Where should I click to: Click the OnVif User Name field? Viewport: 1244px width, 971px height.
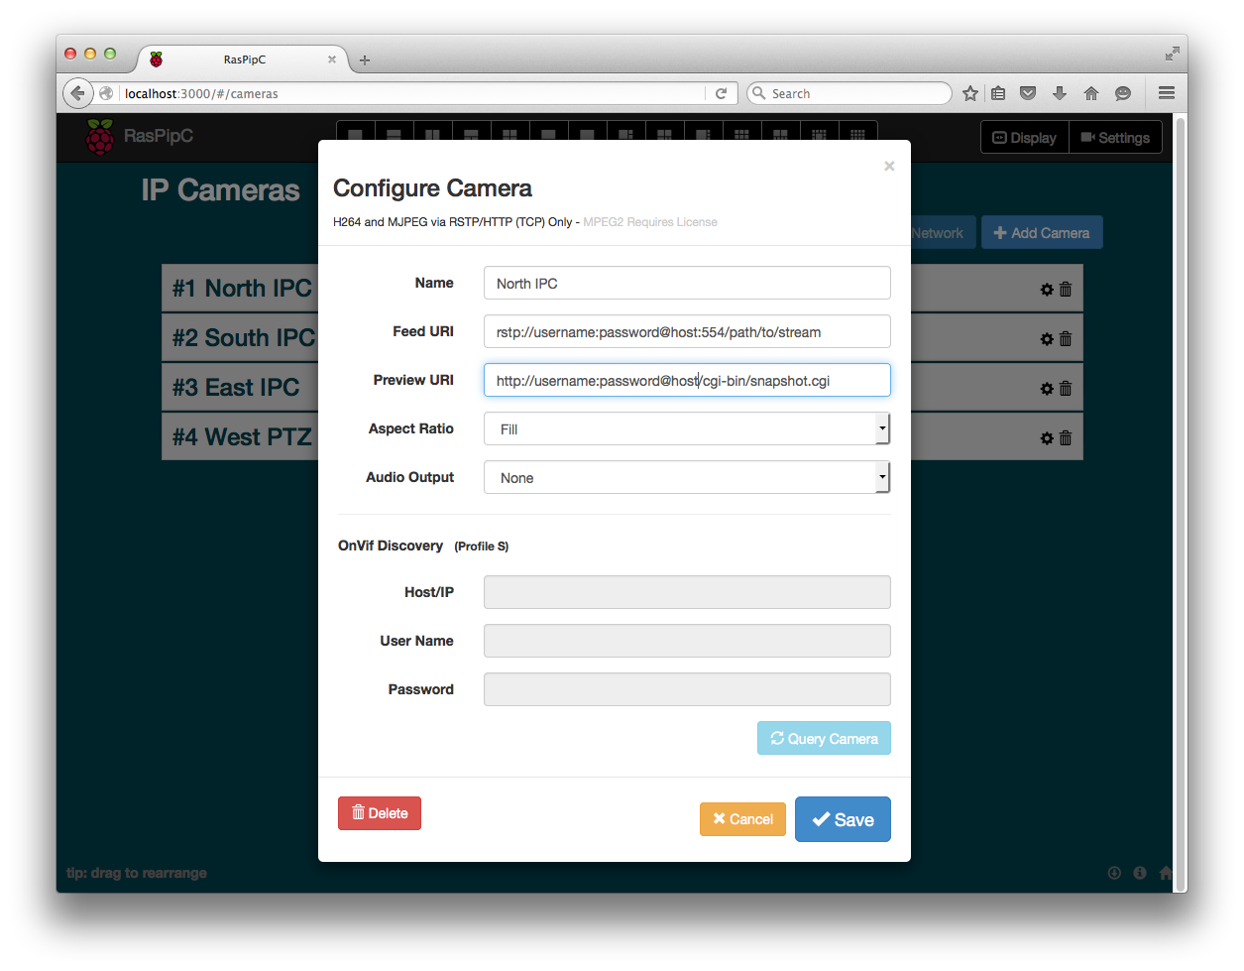tap(687, 641)
